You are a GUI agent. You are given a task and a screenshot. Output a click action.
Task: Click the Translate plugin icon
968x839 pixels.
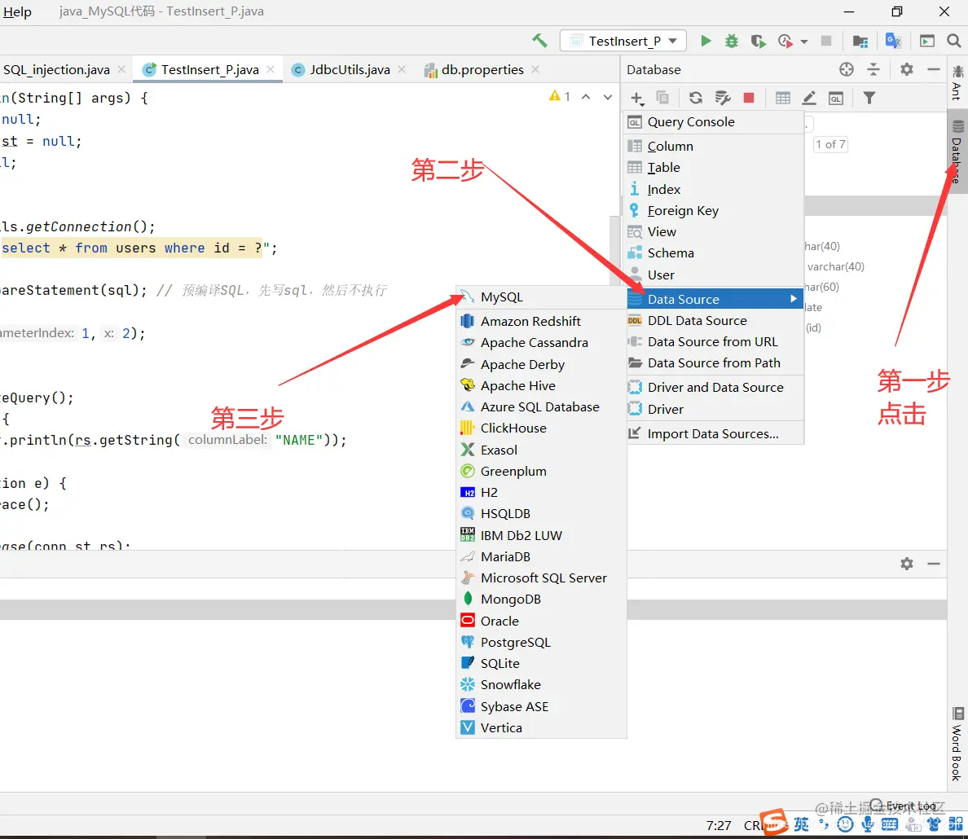893,41
